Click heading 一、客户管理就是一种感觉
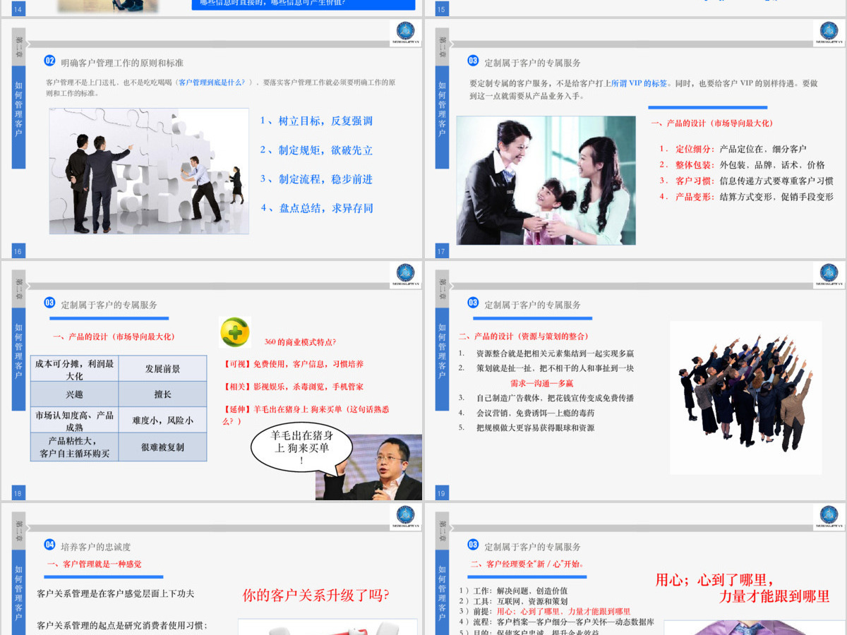This screenshot has height=635, width=847. pyautogui.click(x=94, y=564)
